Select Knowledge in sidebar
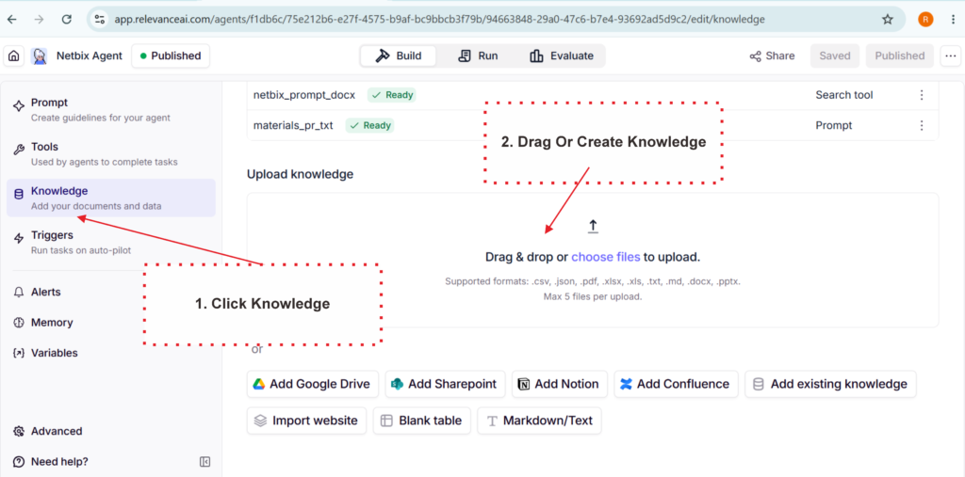The width and height of the screenshot is (965, 477). coord(111,198)
